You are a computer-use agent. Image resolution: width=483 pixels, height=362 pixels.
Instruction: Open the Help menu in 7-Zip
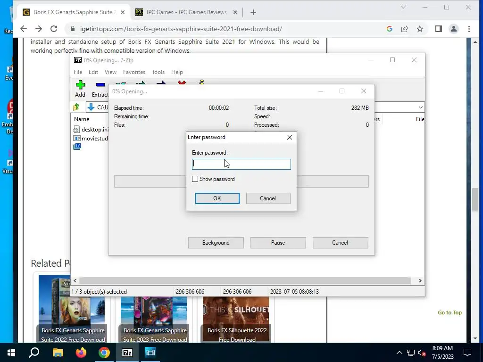pyautogui.click(x=177, y=72)
